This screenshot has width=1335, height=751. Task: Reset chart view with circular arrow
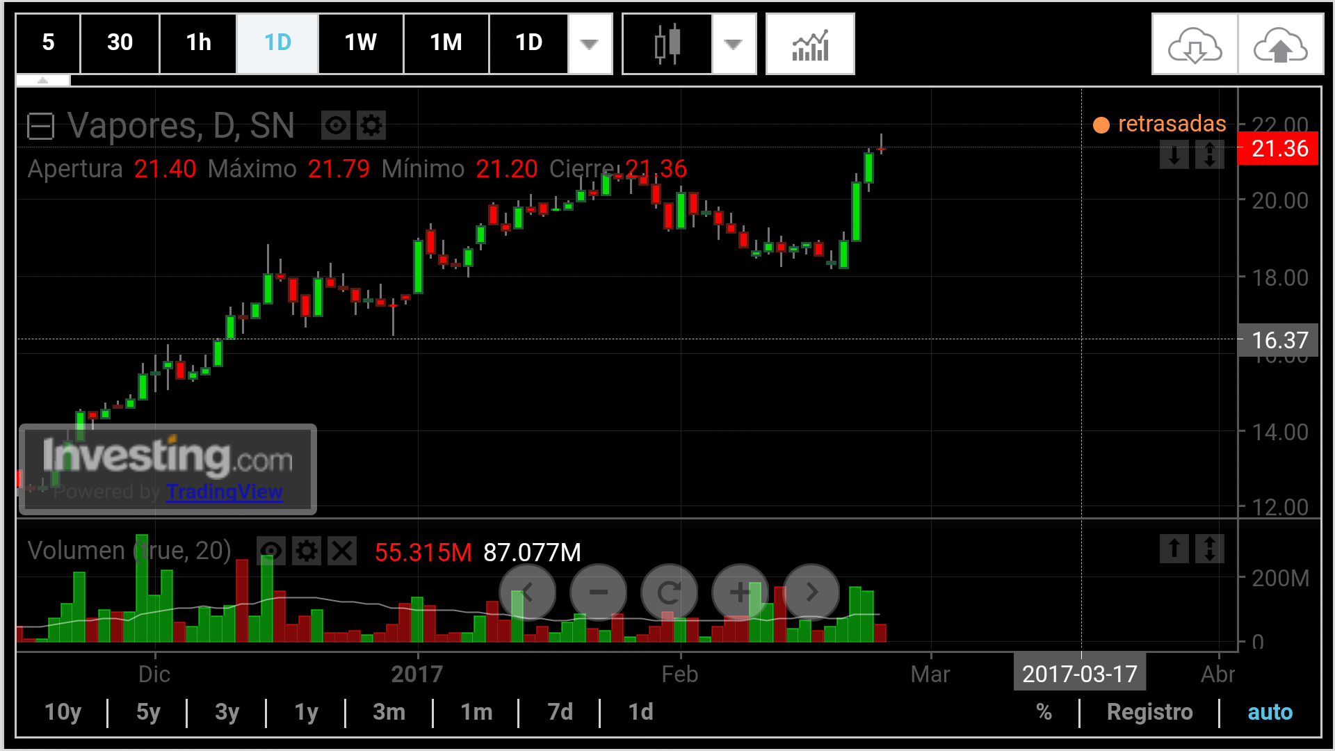(669, 592)
